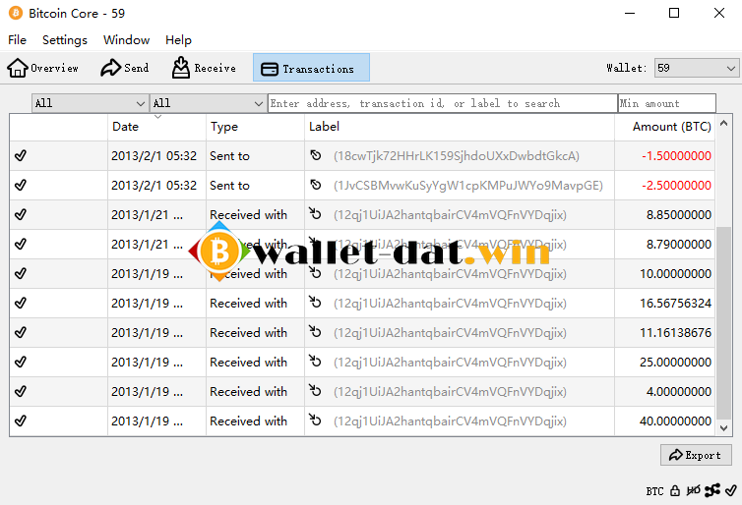The width and height of the screenshot is (742, 505).
Task: Sort transactions by Date column header
Action: tap(156, 127)
